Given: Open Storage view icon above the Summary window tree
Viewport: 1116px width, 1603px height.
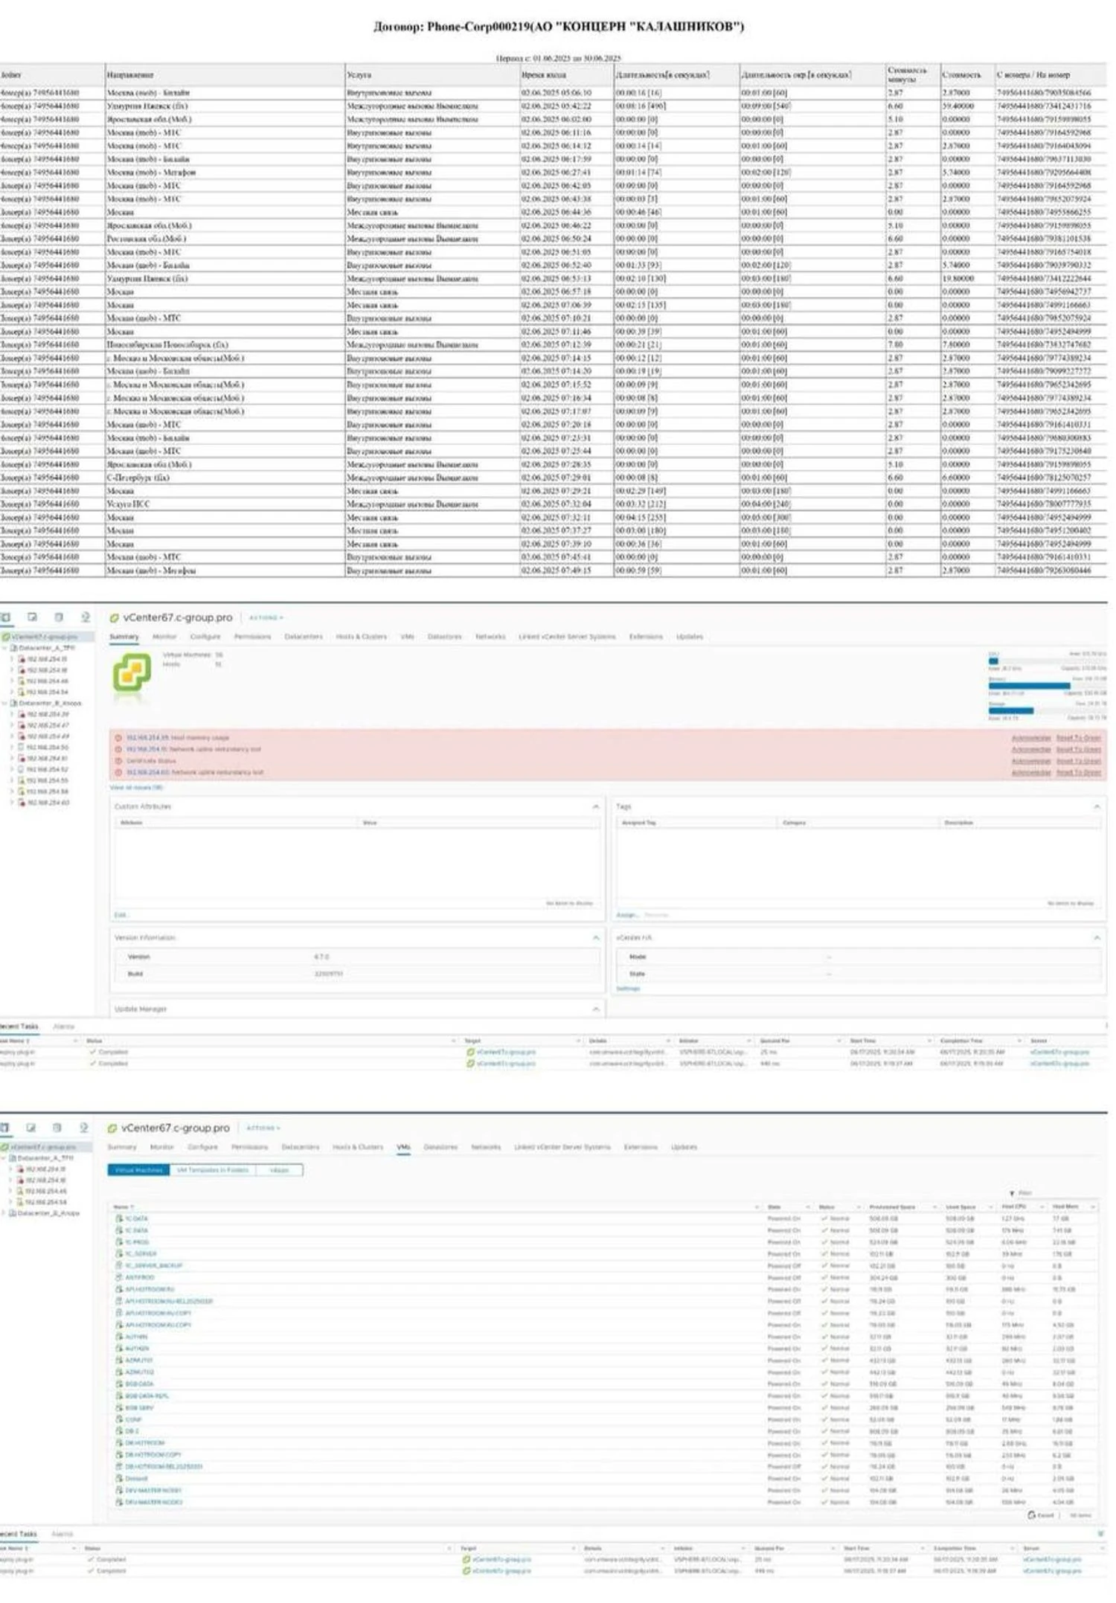Looking at the screenshot, I should pyautogui.click(x=59, y=617).
